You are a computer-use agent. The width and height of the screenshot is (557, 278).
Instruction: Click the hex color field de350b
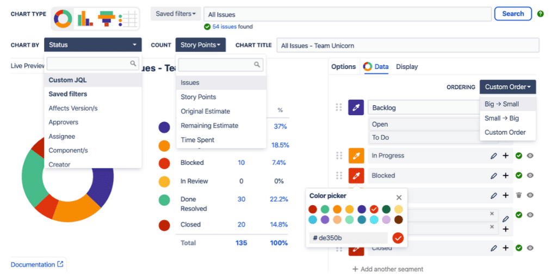click(x=349, y=238)
